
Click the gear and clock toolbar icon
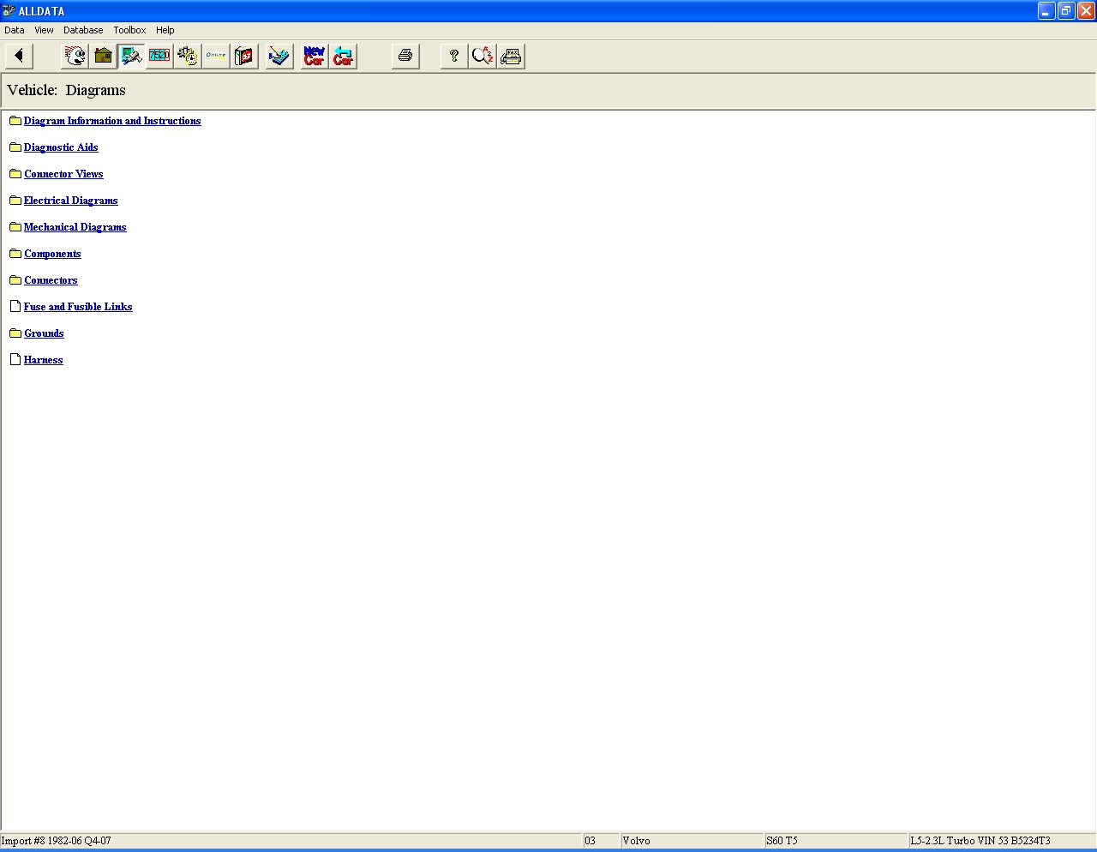[188, 57]
